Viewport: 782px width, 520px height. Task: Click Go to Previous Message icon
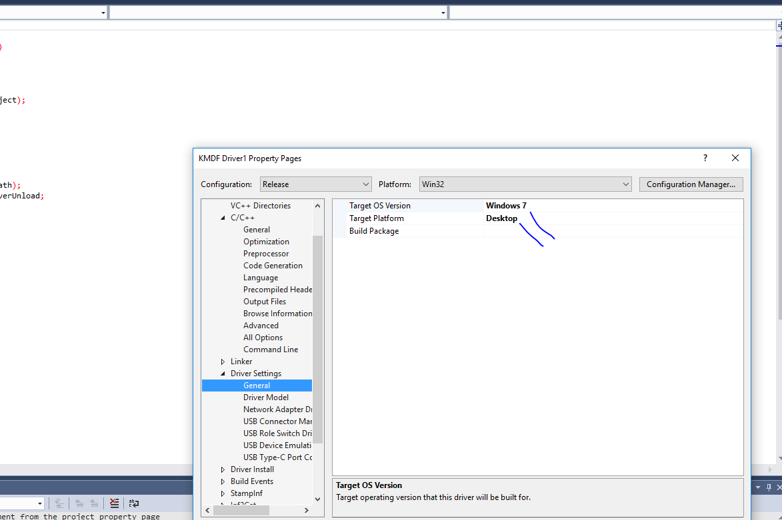click(x=79, y=503)
